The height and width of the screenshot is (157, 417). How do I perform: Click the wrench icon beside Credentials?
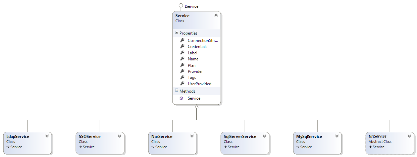point(182,47)
